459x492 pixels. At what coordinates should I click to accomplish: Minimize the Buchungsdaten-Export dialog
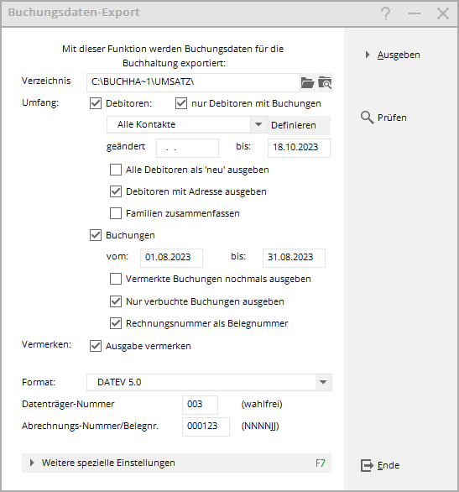[x=415, y=13]
